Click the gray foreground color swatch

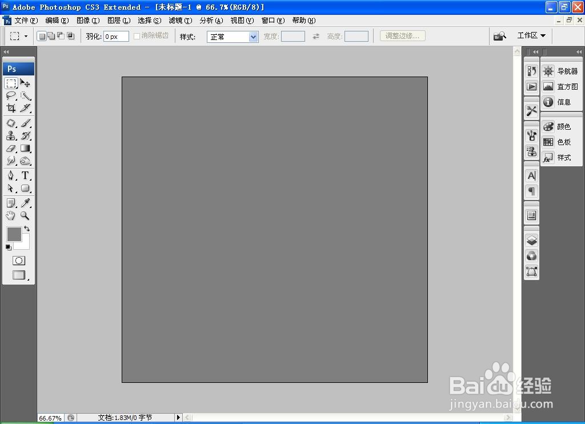click(x=14, y=234)
